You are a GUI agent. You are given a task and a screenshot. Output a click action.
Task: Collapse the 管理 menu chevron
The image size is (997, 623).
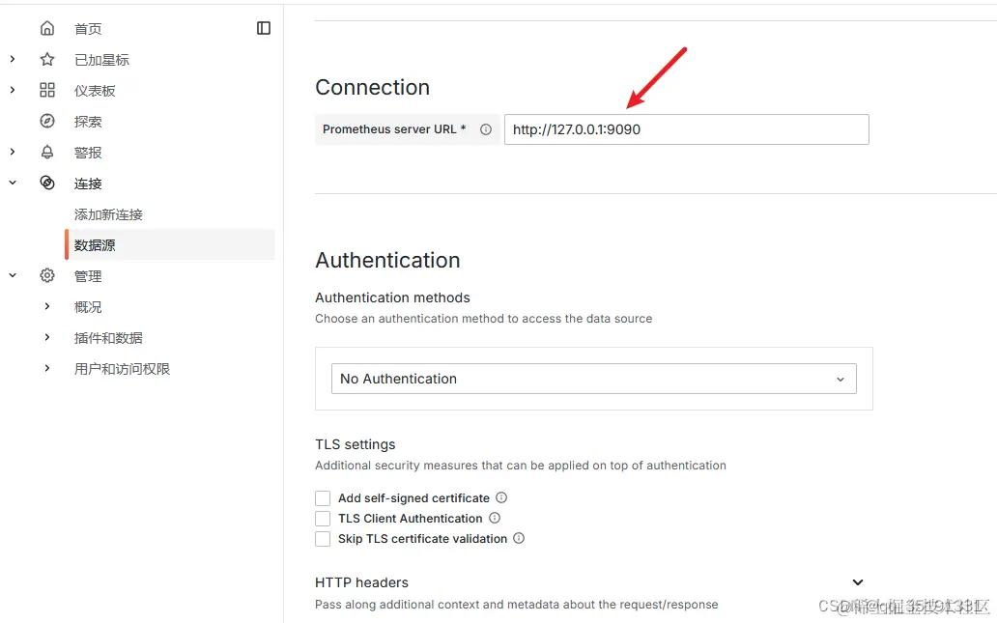coord(13,275)
